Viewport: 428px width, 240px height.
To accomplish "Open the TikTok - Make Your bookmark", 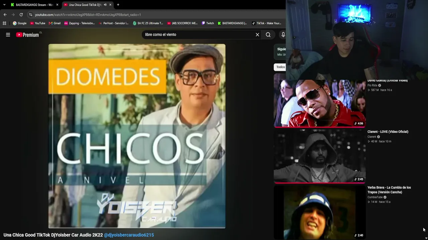I will click(266, 23).
